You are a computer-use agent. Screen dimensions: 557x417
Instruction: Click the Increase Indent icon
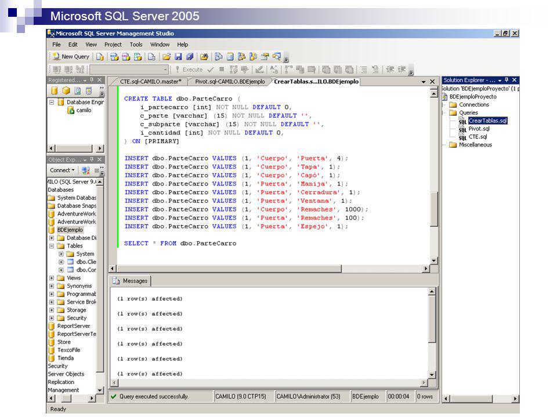pos(402,69)
